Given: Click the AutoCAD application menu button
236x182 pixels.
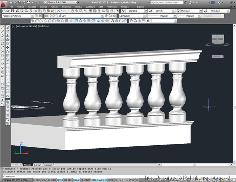Looking at the screenshot, I should click(x=3, y=3).
